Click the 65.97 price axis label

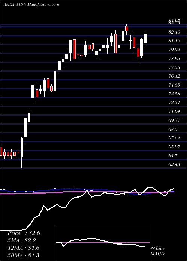click(174, 147)
